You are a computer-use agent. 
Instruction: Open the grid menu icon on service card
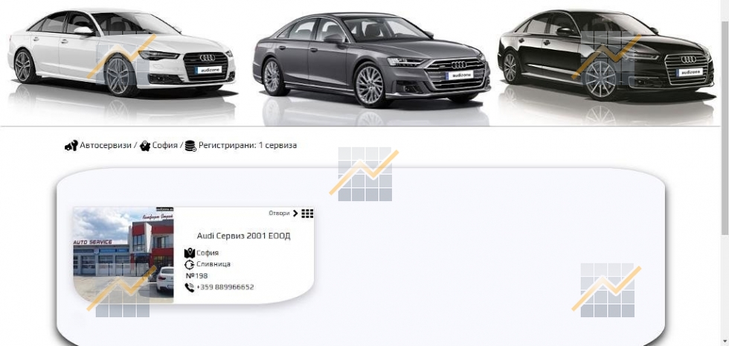click(x=307, y=214)
